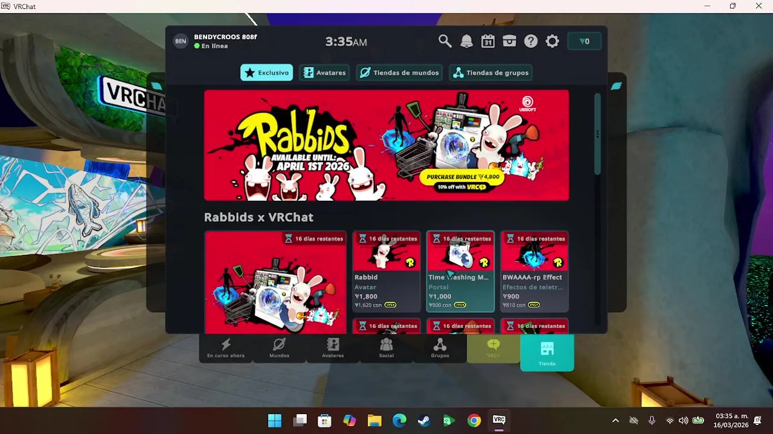Click the right wing panel handle
Image resolution: width=773 pixels, height=434 pixels.
pos(617,86)
